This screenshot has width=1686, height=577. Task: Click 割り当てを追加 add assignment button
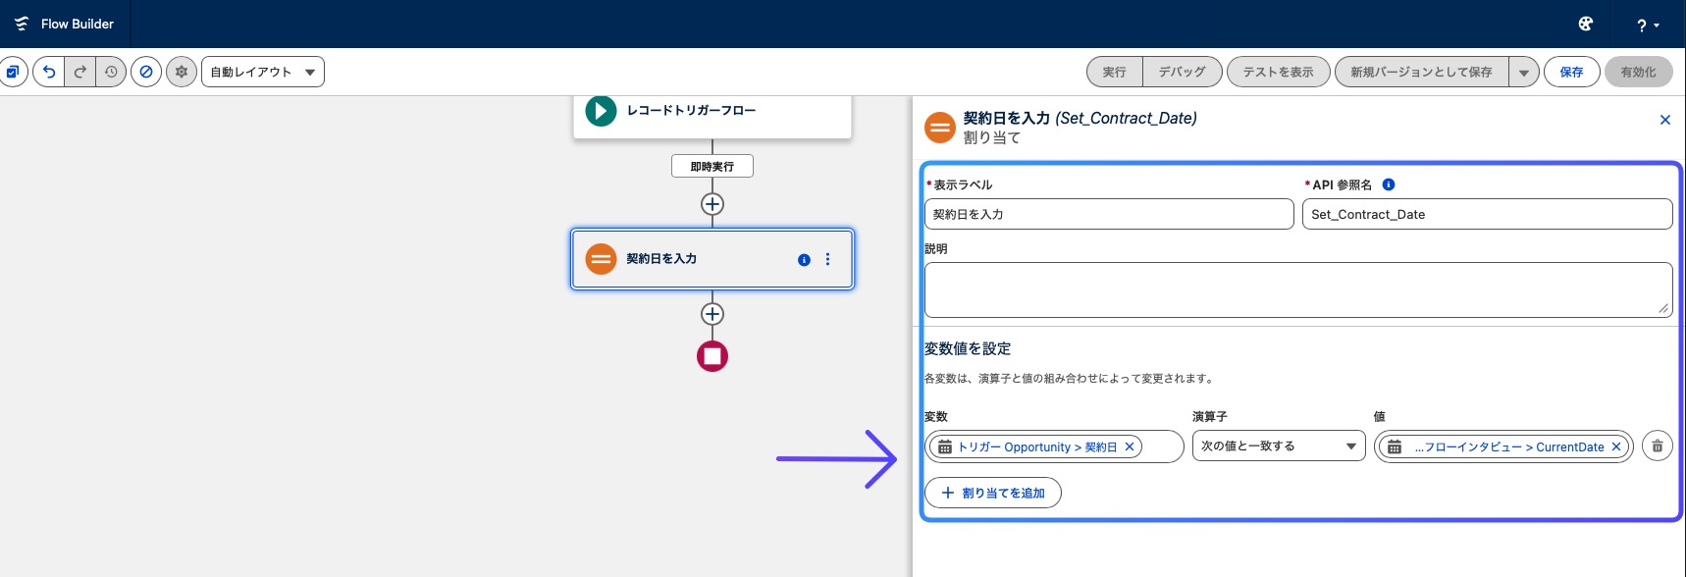pos(993,493)
